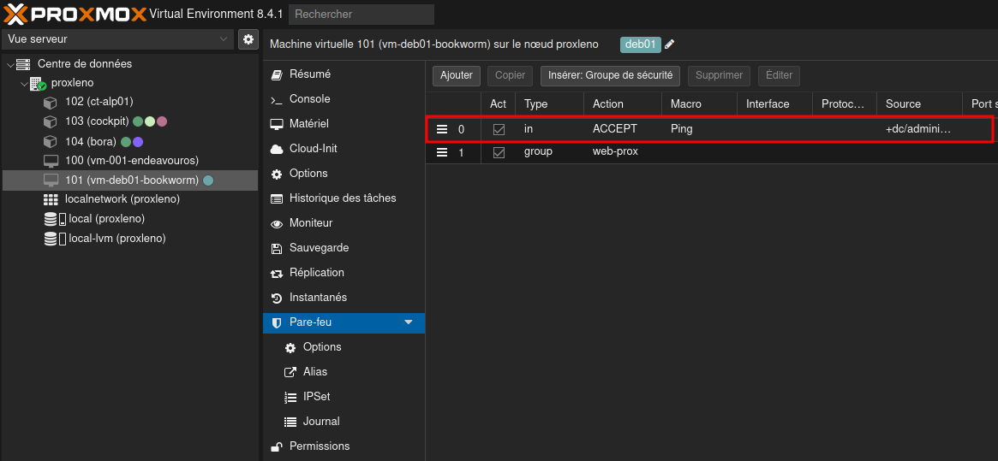
Task: Click the Rechercher search field
Action: (361, 15)
